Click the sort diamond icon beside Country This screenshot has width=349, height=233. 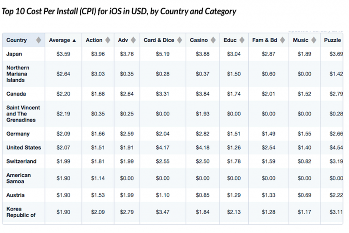[x=39, y=40]
